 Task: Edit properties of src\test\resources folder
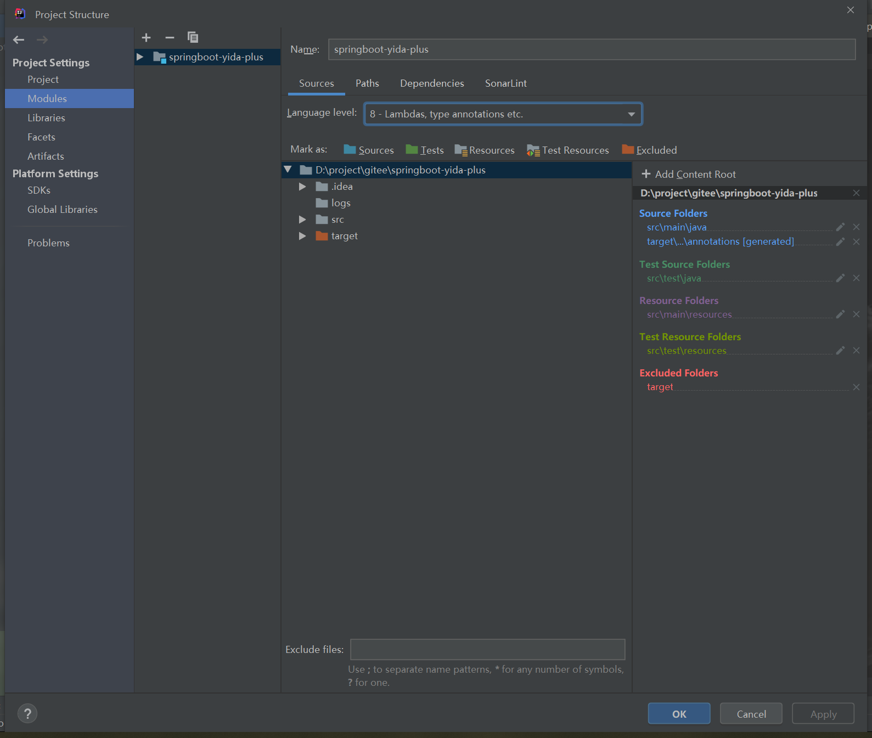pos(840,351)
